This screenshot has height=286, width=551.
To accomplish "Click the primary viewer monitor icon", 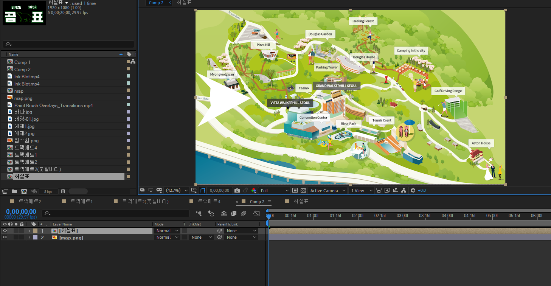I will (x=151, y=190).
